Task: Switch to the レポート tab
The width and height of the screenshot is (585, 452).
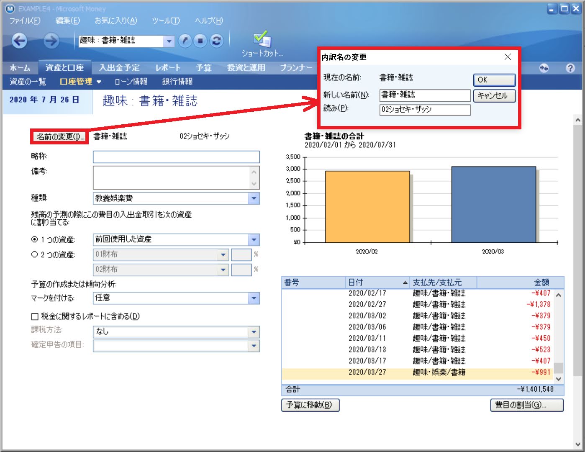Action: point(168,68)
